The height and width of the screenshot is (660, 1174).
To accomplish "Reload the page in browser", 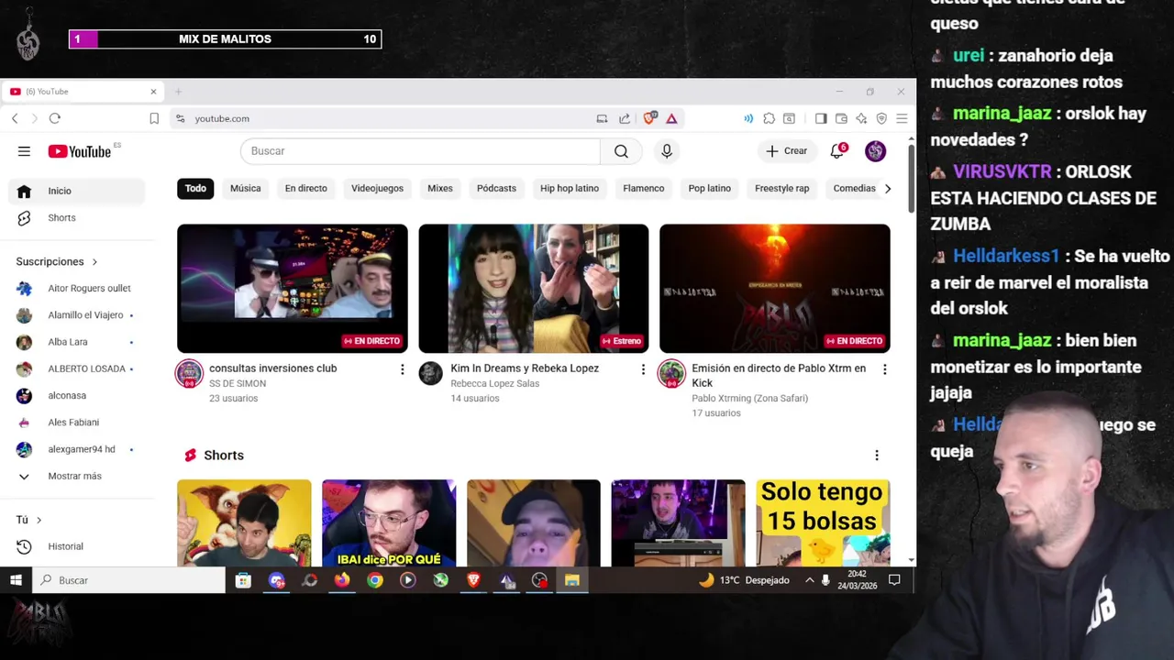I will point(55,118).
